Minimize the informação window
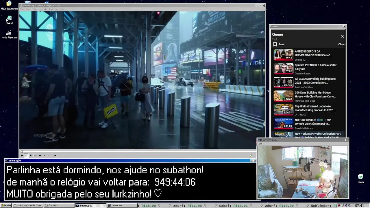Screen dimensions: 370x208 (x=251, y=161)
